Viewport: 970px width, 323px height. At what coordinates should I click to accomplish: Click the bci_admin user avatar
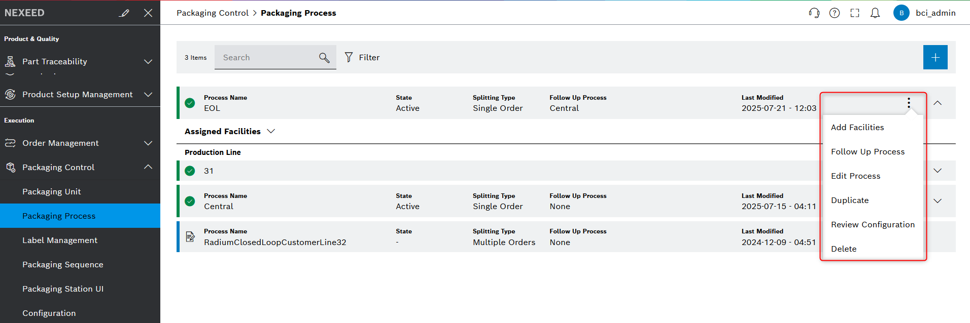pos(901,13)
